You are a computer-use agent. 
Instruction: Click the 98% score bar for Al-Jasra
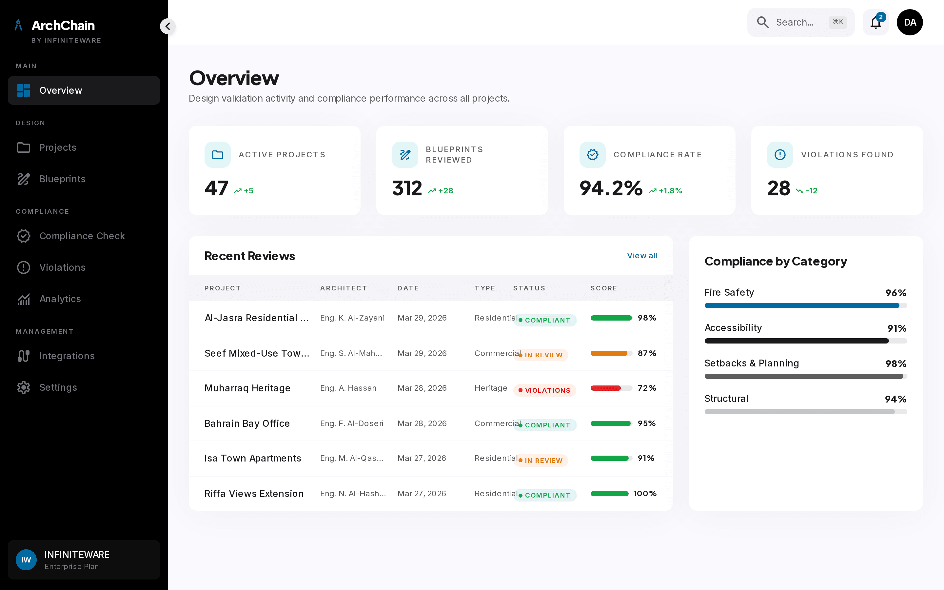pyautogui.click(x=611, y=318)
